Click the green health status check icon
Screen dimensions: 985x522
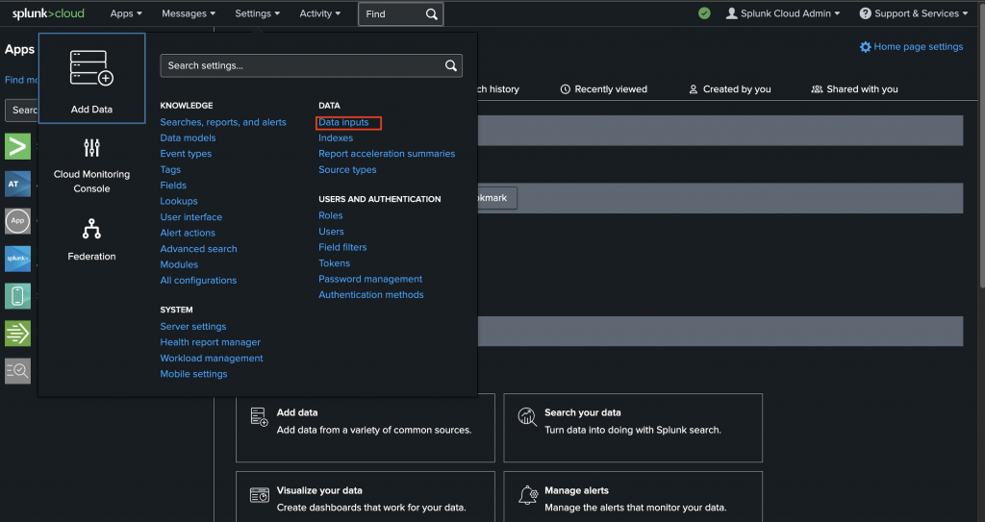pos(704,13)
